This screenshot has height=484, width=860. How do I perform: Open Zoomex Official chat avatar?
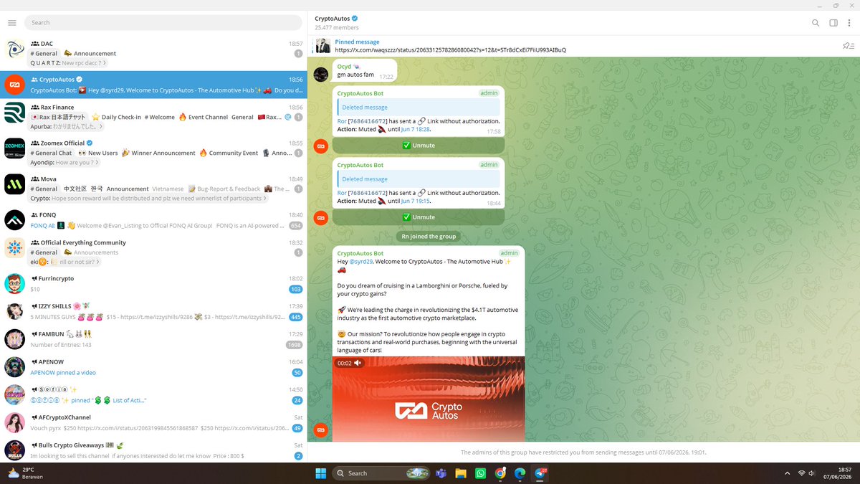[x=15, y=148]
